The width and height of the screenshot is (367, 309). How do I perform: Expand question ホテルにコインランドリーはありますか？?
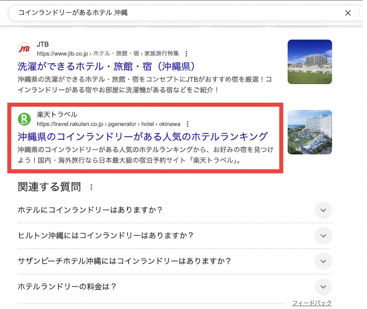[x=323, y=210]
